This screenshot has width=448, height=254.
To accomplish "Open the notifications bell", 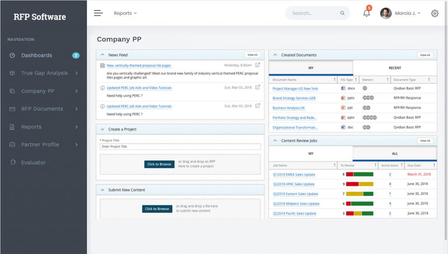I will [x=367, y=13].
